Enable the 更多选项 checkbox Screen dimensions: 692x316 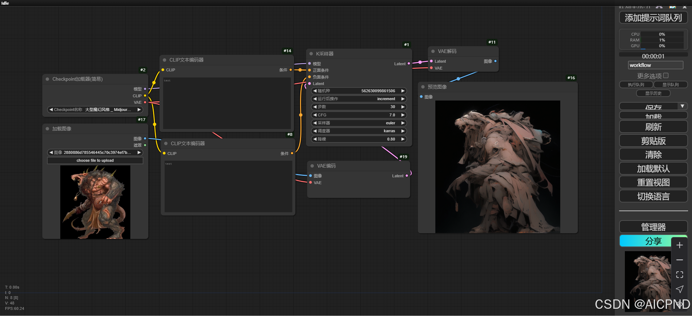tap(666, 76)
